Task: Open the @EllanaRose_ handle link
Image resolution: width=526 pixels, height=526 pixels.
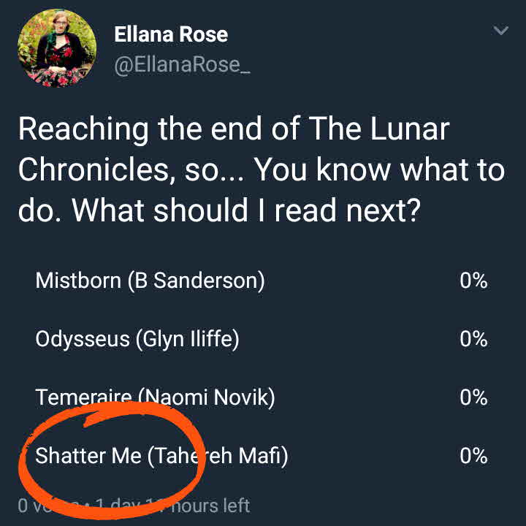Action: (x=182, y=64)
